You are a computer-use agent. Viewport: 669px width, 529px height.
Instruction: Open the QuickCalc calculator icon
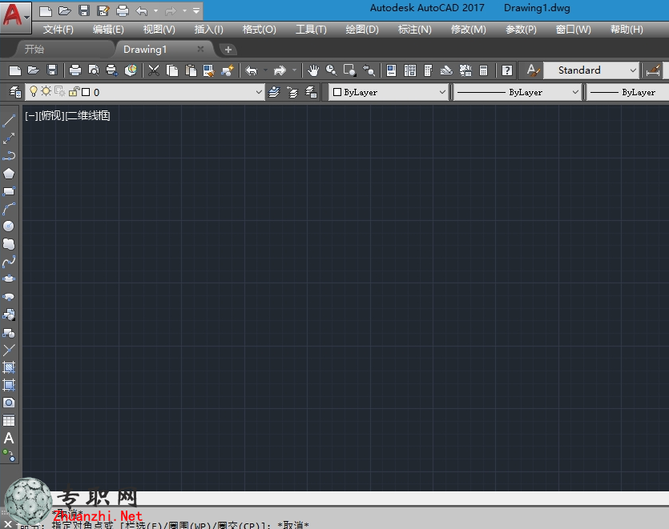pyautogui.click(x=483, y=70)
